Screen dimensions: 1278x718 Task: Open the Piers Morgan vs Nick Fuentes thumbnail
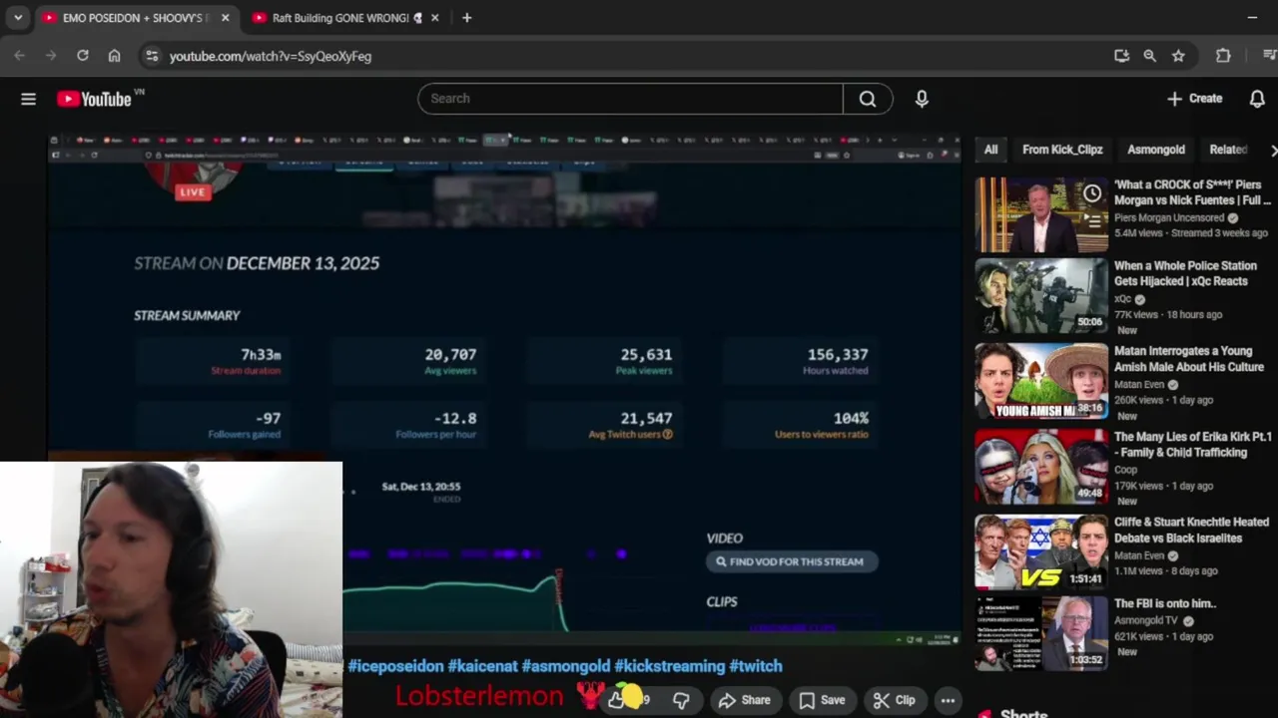click(1041, 214)
